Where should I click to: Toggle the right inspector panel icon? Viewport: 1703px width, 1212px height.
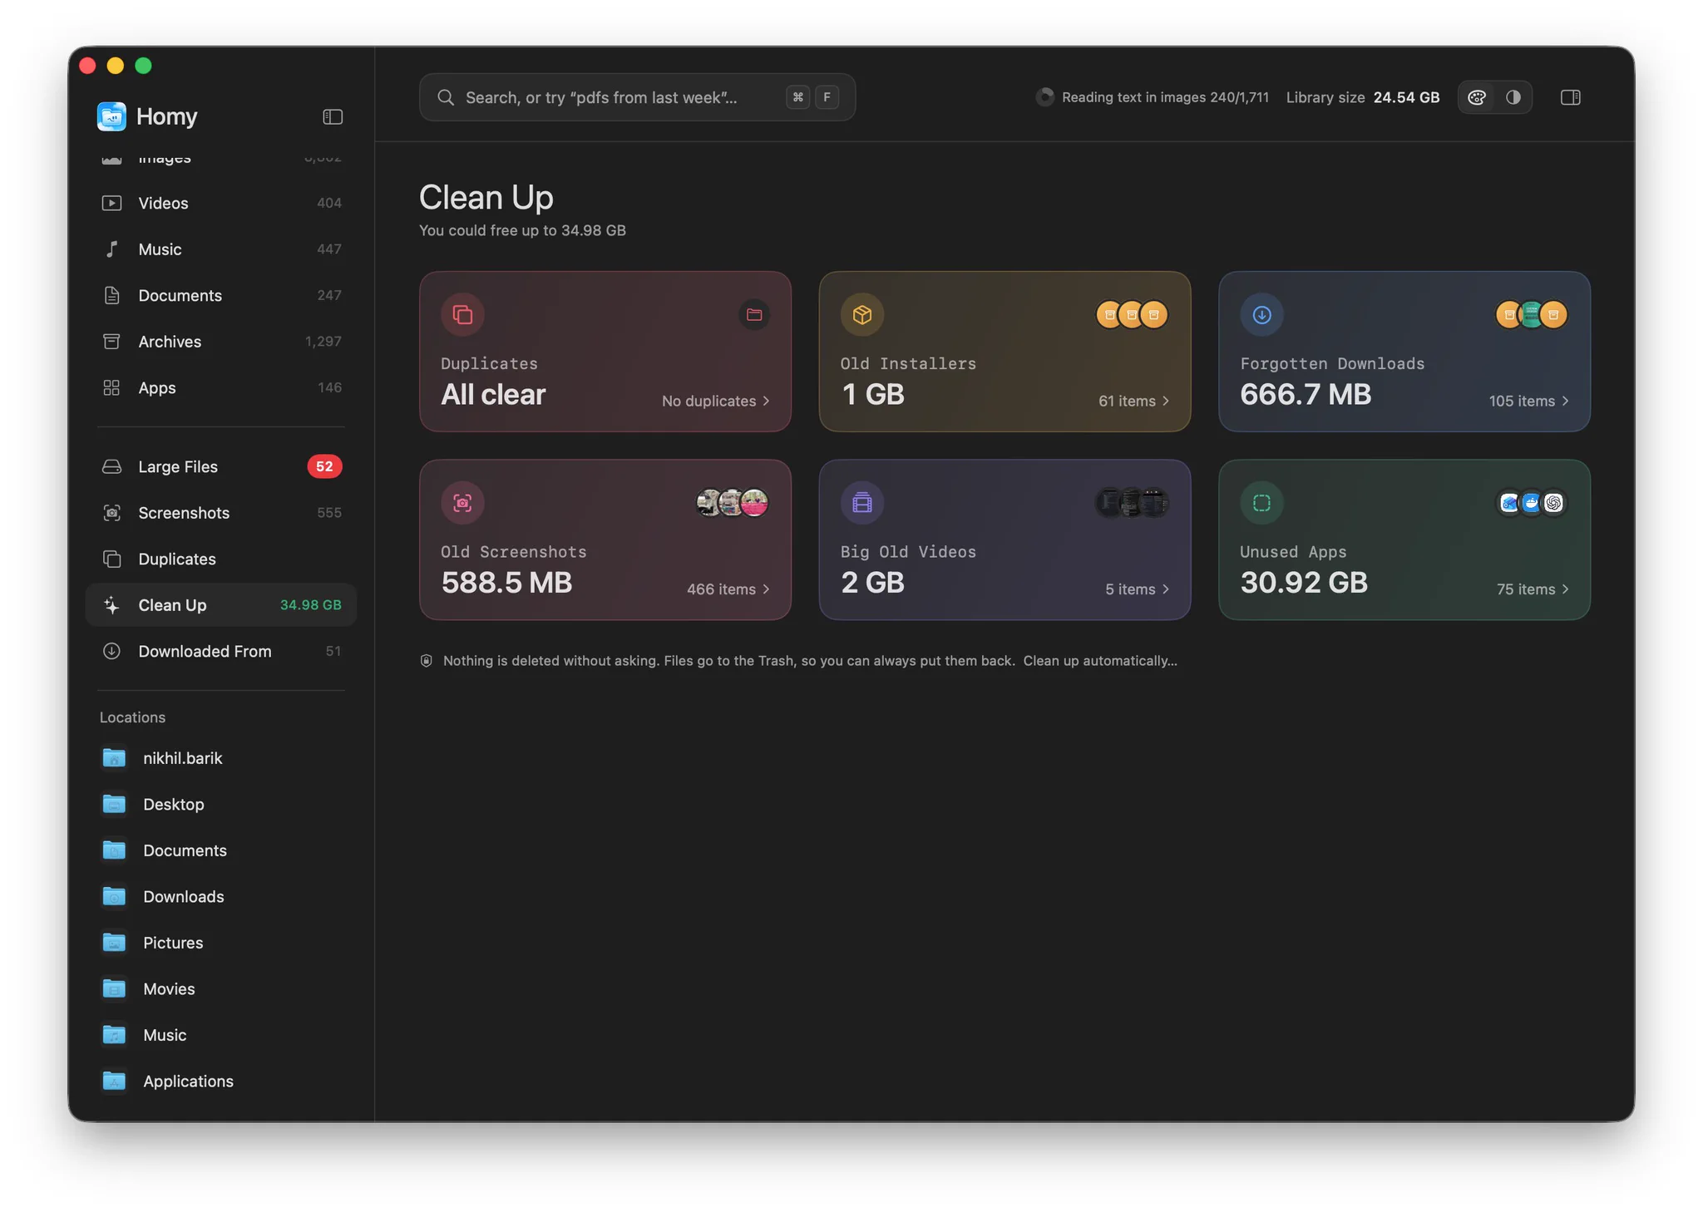(x=1570, y=97)
